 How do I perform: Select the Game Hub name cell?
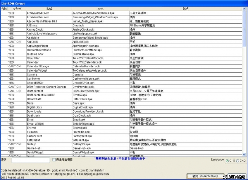[49, 148]
